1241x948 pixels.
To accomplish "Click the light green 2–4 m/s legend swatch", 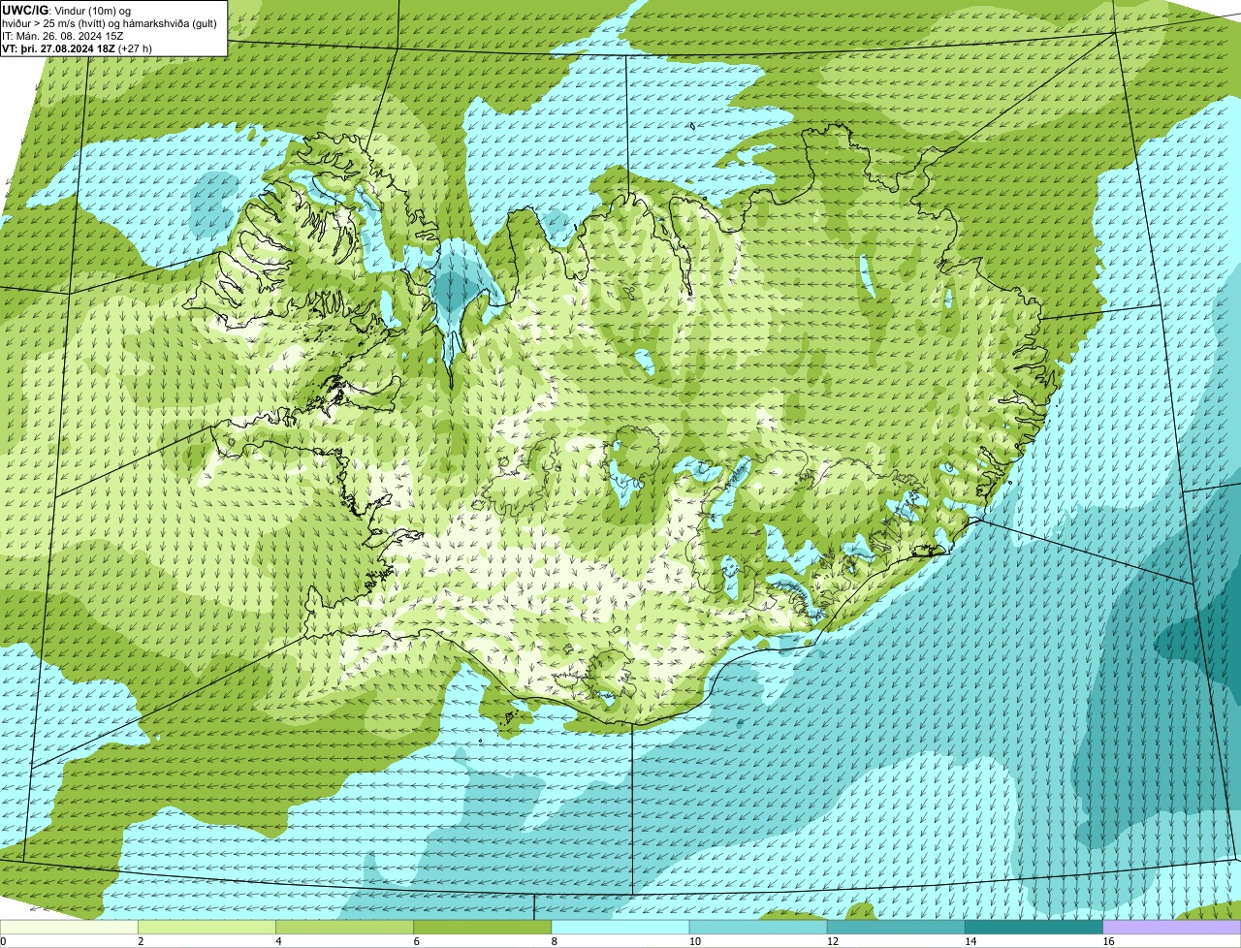I will point(207,927).
